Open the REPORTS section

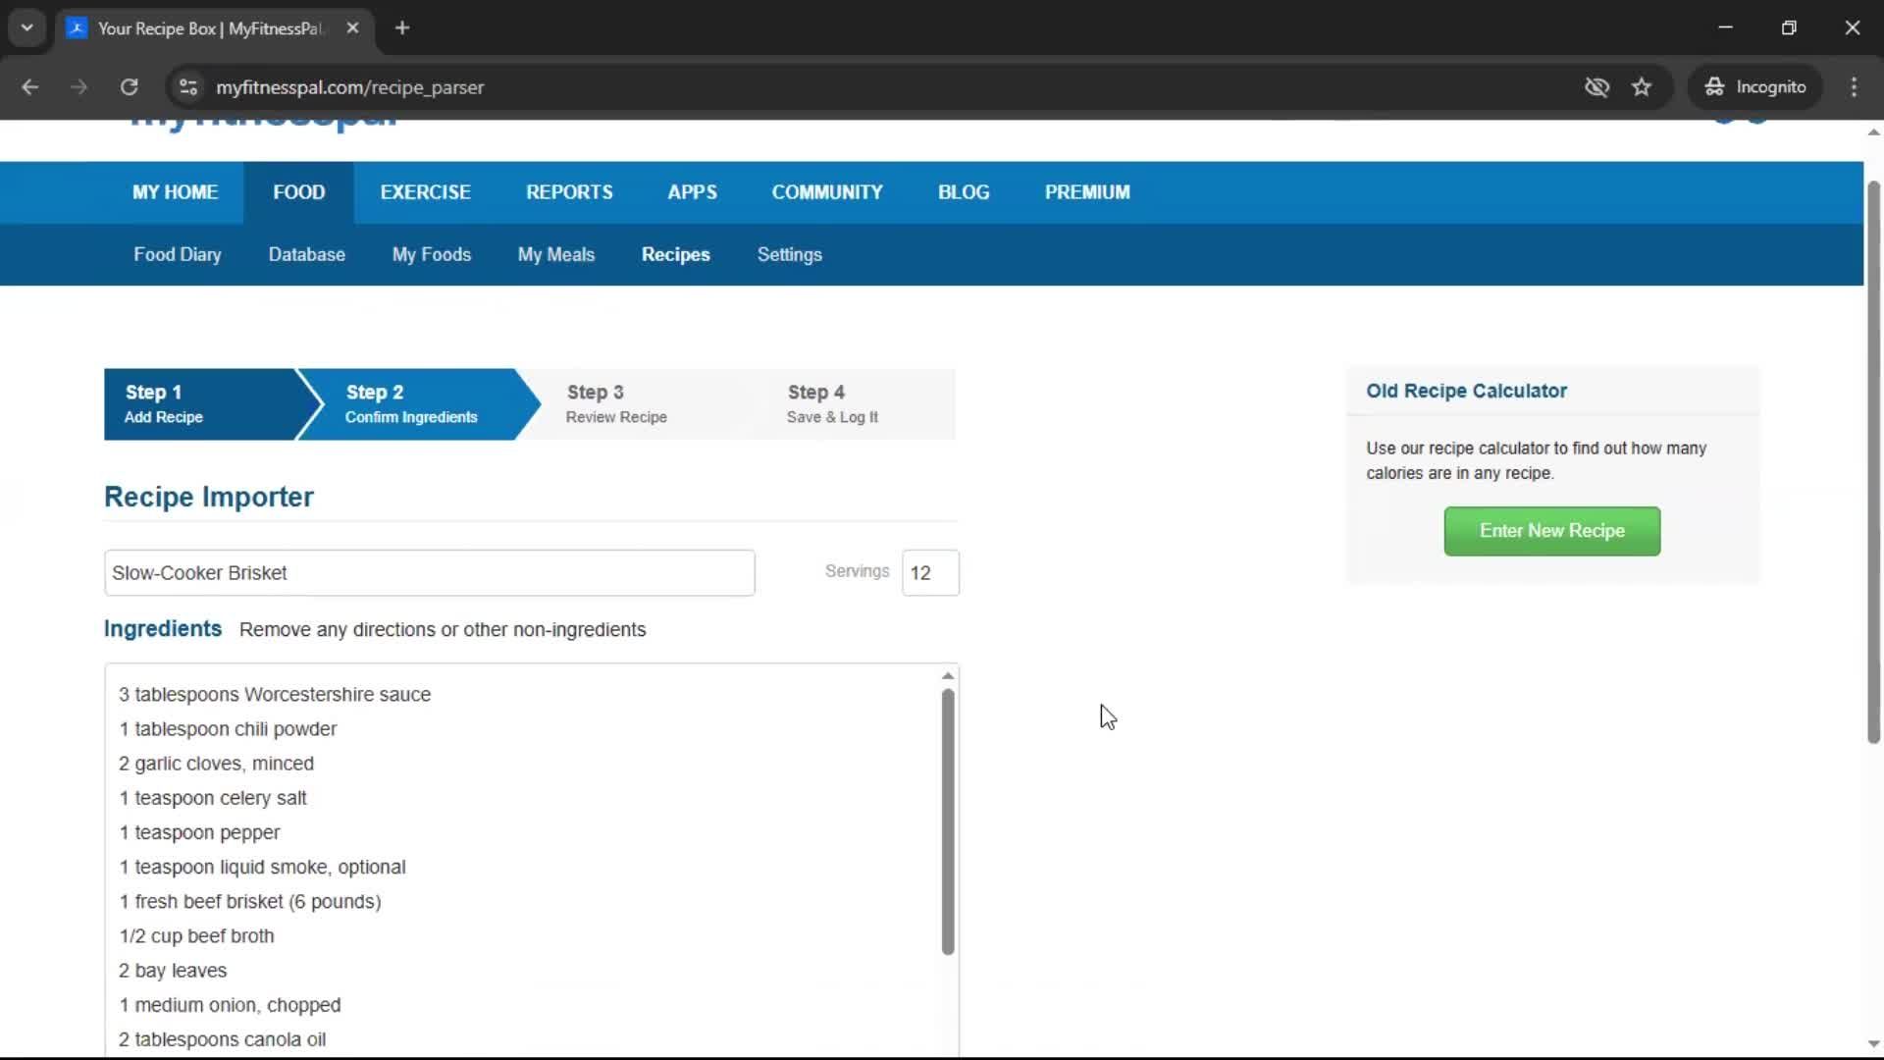tap(569, 192)
